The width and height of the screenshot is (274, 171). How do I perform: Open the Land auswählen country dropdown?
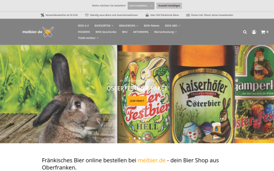(141, 5)
